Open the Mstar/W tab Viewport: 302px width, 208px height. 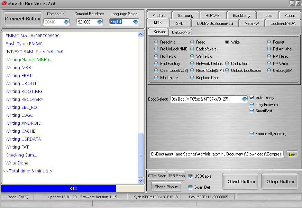(x=252, y=23)
